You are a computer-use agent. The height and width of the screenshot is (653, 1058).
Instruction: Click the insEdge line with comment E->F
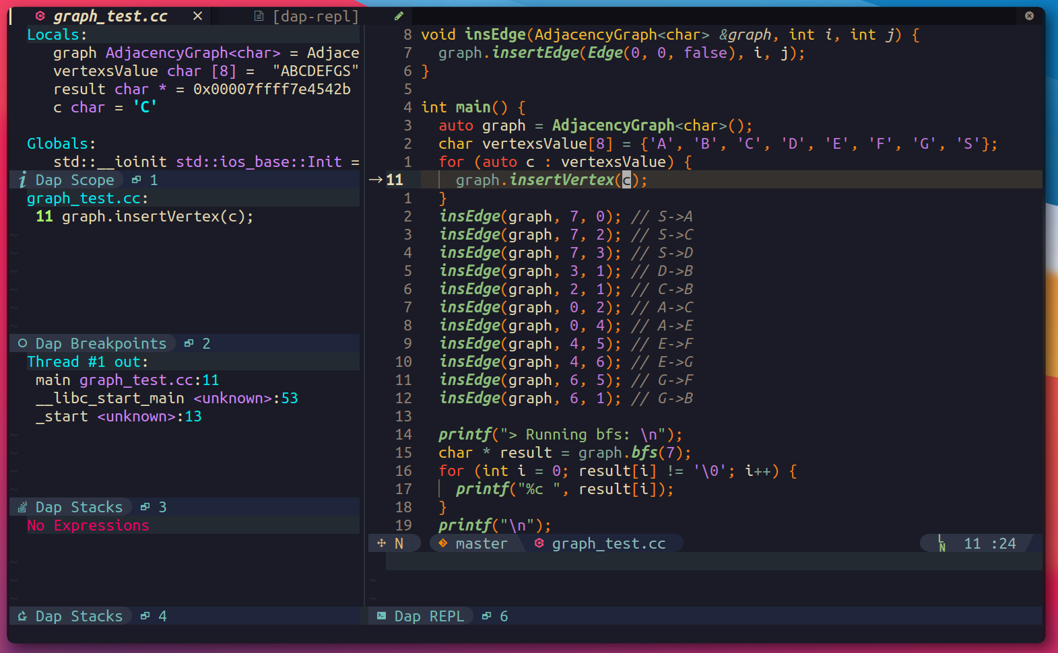pyautogui.click(x=566, y=343)
